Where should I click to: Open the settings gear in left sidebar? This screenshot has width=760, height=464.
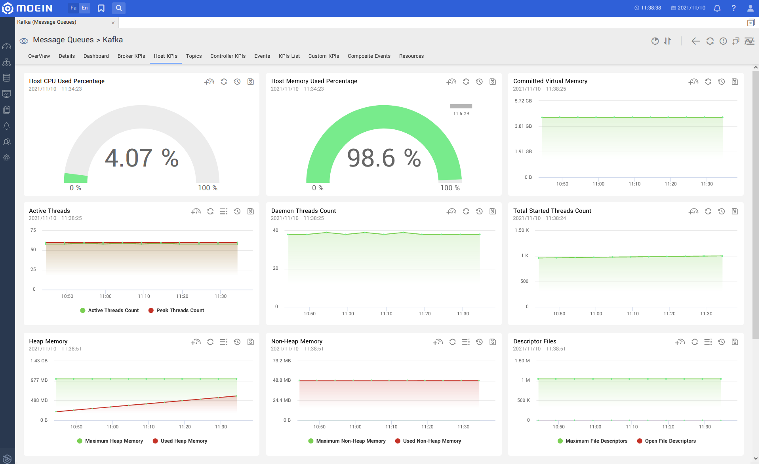click(7, 157)
